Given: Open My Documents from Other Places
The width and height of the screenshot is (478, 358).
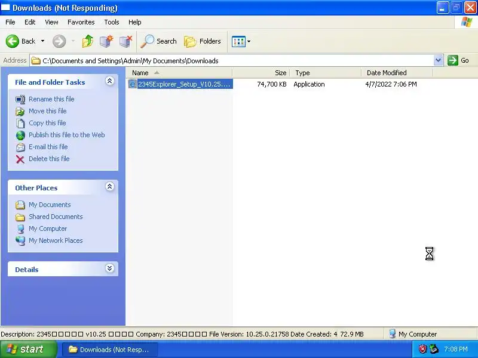Looking at the screenshot, I should pyautogui.click(x=50, y=205).
